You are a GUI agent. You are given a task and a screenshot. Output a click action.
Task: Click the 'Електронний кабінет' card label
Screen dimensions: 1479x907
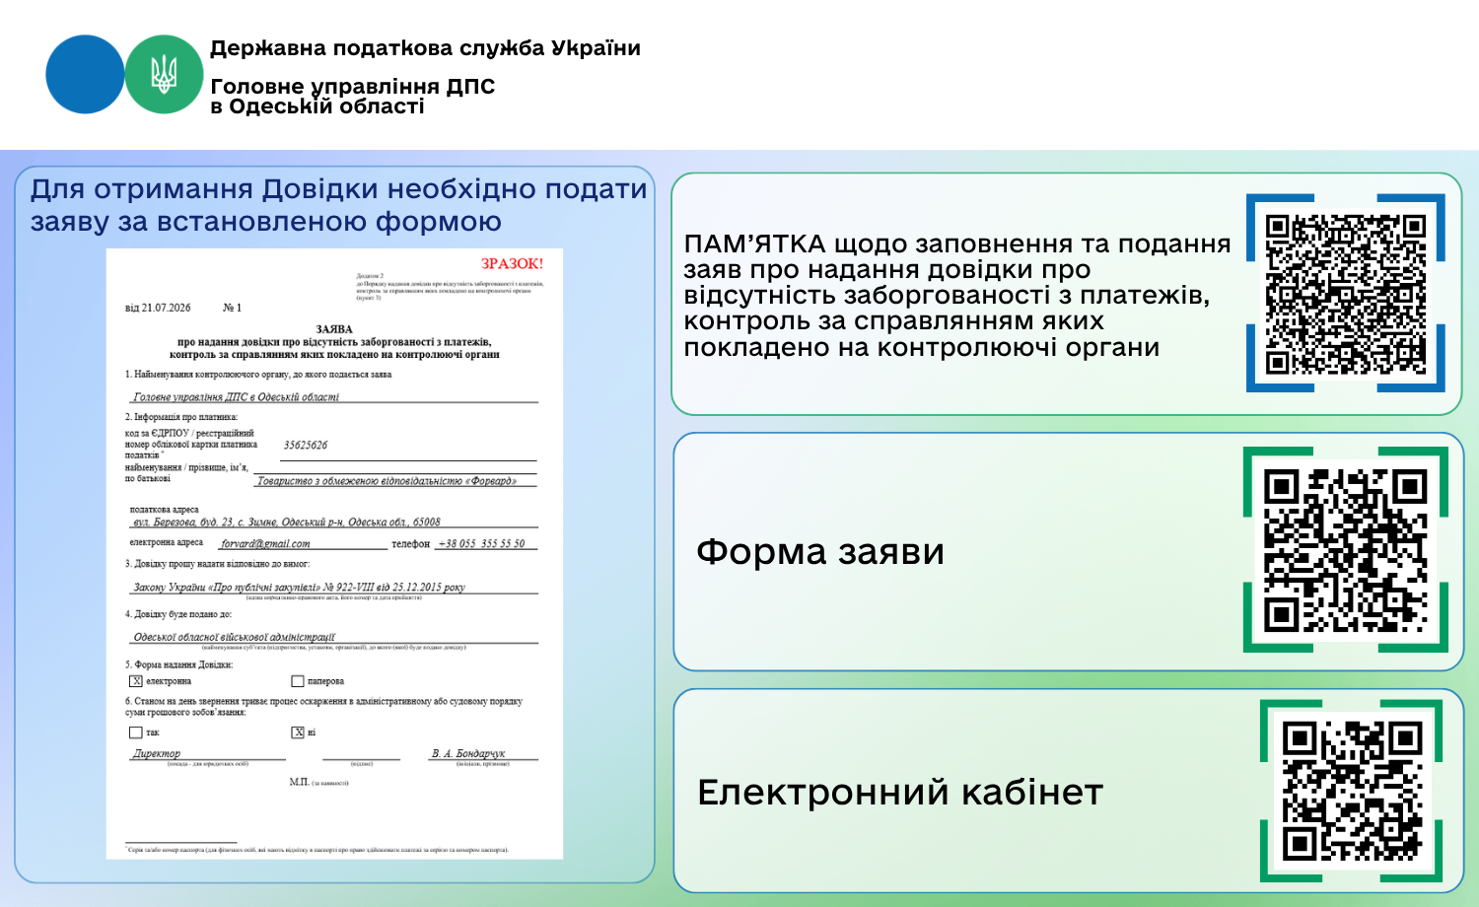[899, 793]
